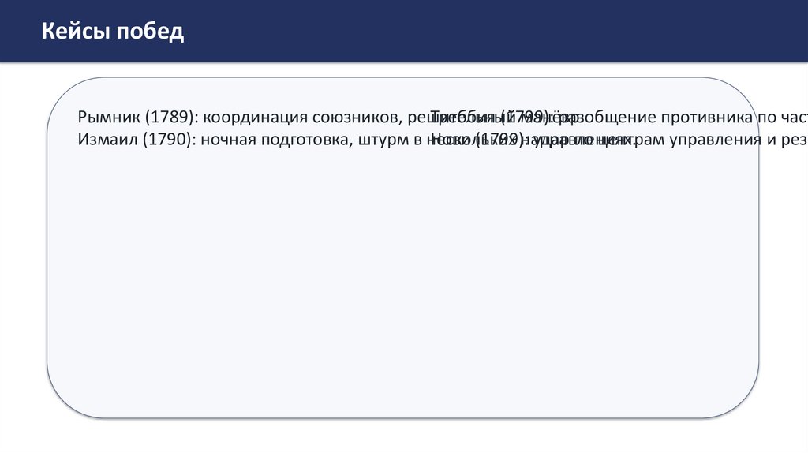Click the bottom border of the rounded rectangle
The height and width of the screenshot is (453, 808).
(402, 417)
